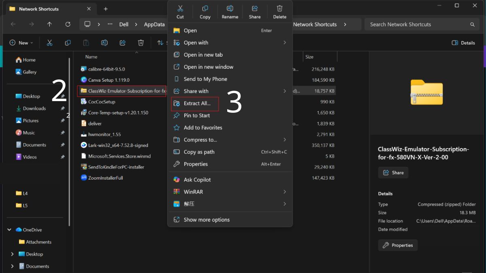Screen dimensions: 486x273
Task: Expand the Desktop node under OneDrive
Action: point(12,254)
